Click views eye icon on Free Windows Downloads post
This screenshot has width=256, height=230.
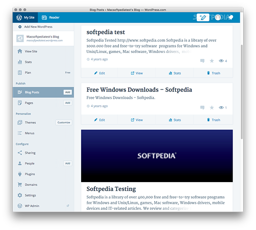pos(221,107)
